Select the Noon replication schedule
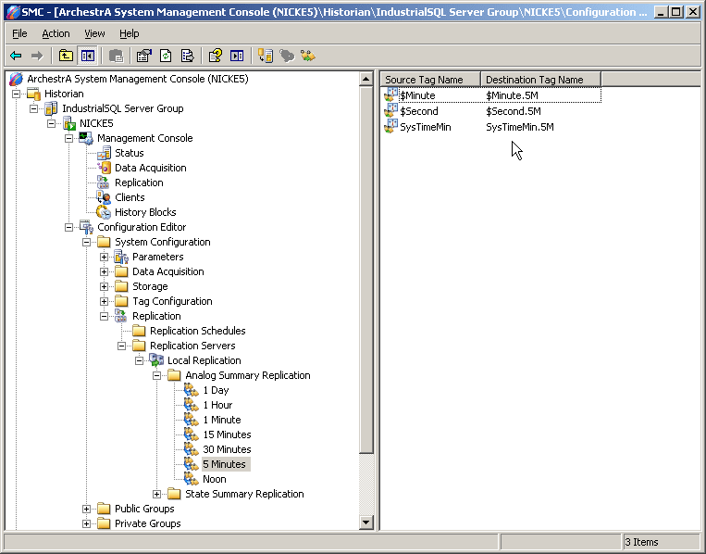 [x=215, y=480]
